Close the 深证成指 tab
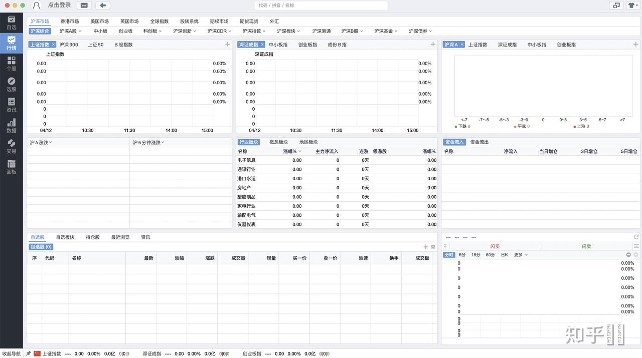 click(x=262, y=45)
